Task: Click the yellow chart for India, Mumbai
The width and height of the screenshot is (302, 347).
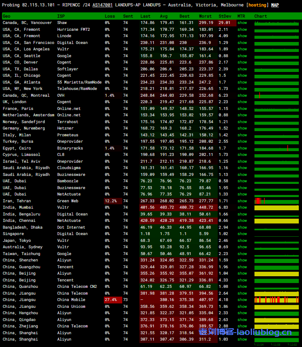Action: (x=276, y=207)
